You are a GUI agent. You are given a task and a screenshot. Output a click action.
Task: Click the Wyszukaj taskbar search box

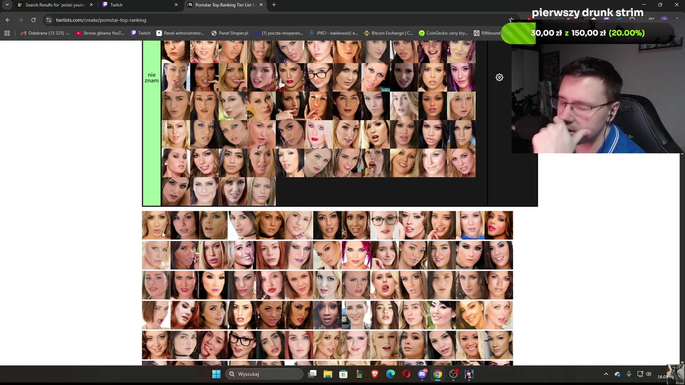click(264, 374)
